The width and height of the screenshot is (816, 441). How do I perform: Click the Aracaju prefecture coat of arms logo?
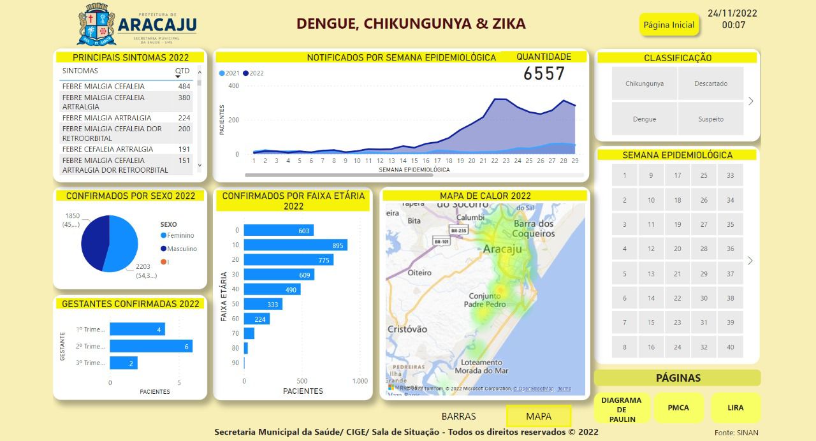[x=96, y=24]
